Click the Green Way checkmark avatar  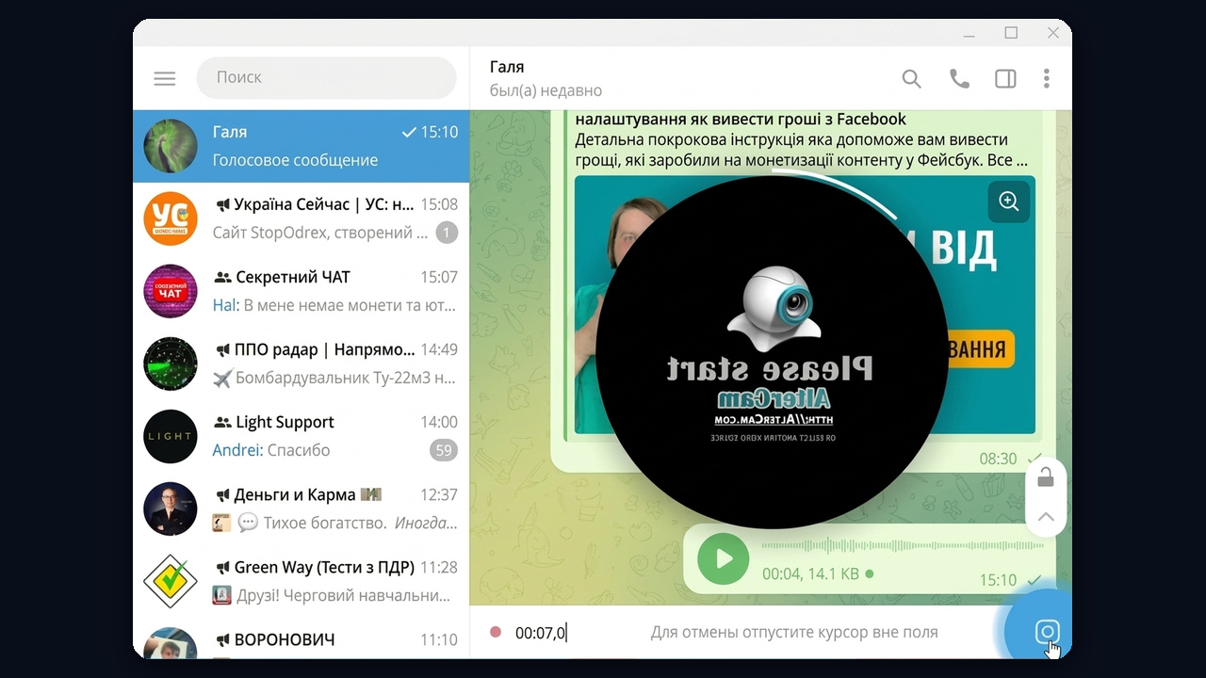point(171,581)
